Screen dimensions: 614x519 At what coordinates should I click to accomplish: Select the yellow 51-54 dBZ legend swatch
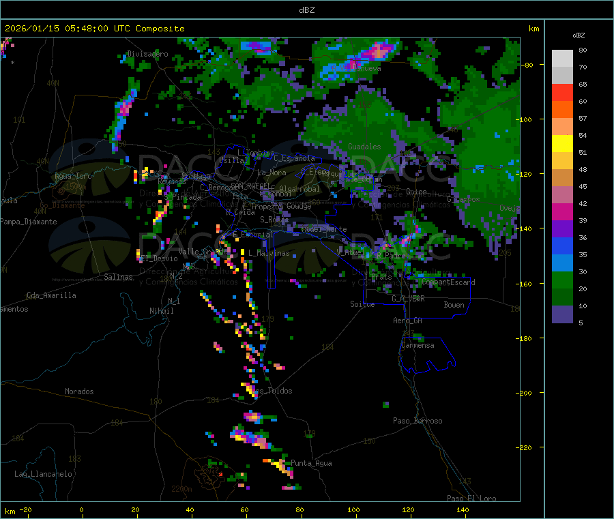tap(562, 144)
